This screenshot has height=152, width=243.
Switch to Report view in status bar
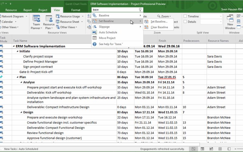pos(229,149)
